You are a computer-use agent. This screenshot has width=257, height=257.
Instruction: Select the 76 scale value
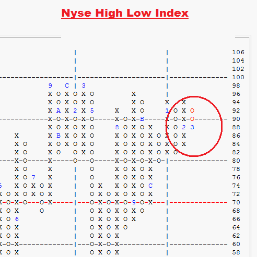pos(236,177)
